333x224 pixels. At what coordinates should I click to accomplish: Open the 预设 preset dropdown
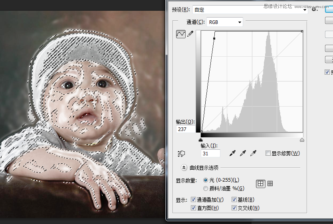click(250, 10)
